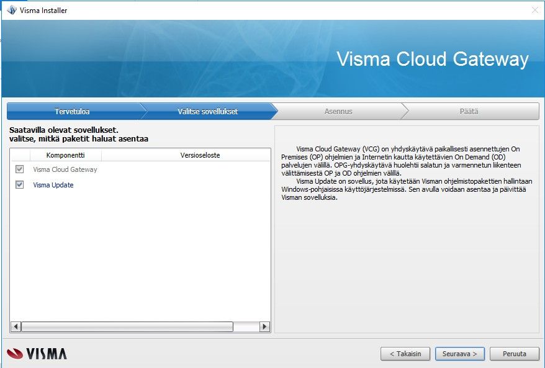Go to the Tervetuloa step
The height and width of the screenshot is (368, 545).
(x=72, y=111)
